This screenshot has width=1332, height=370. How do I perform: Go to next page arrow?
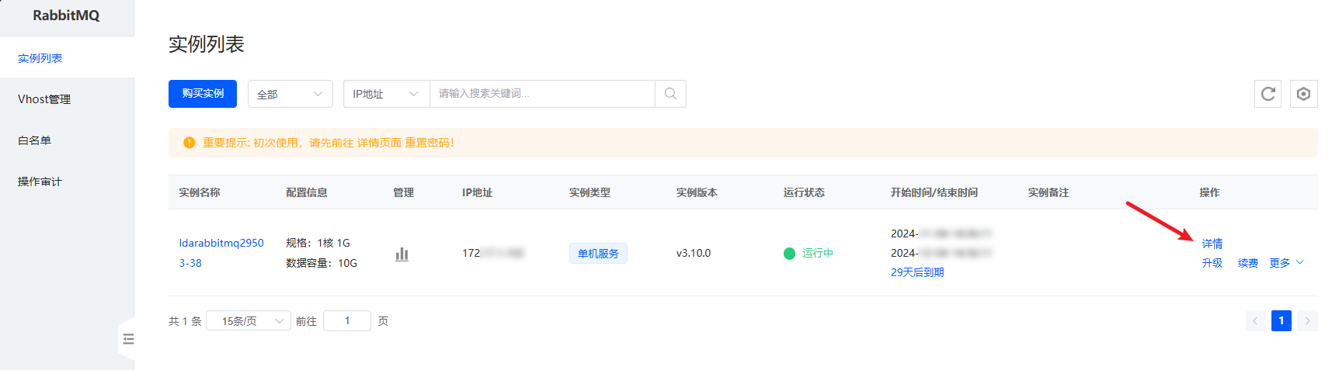click(1307, 320)
